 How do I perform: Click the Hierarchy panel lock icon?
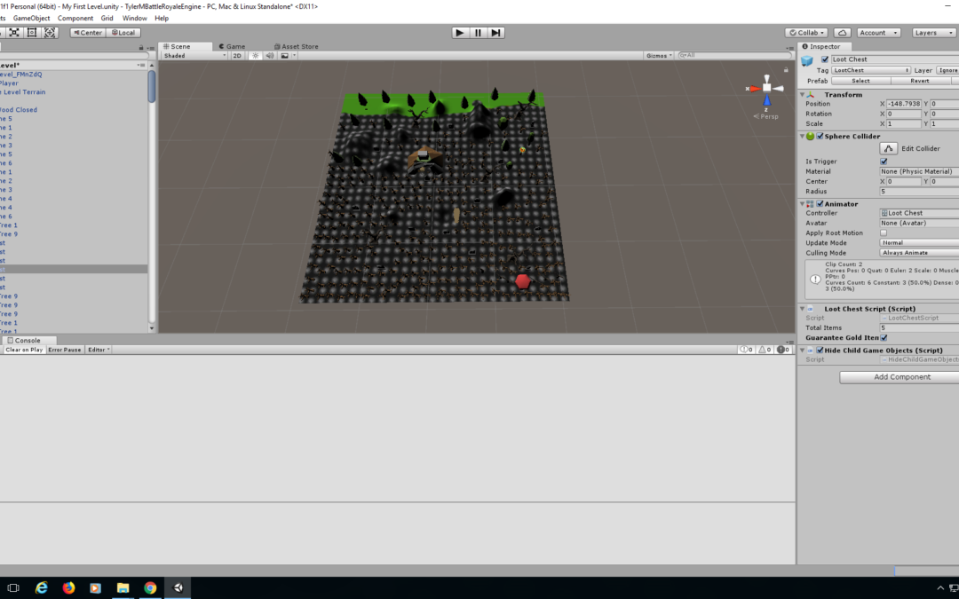[x=140, y=47]
